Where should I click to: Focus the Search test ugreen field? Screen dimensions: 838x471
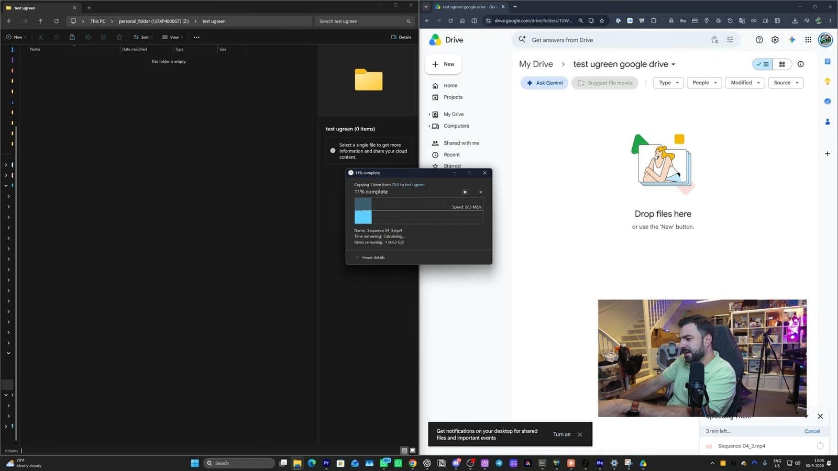click(365, 21)
